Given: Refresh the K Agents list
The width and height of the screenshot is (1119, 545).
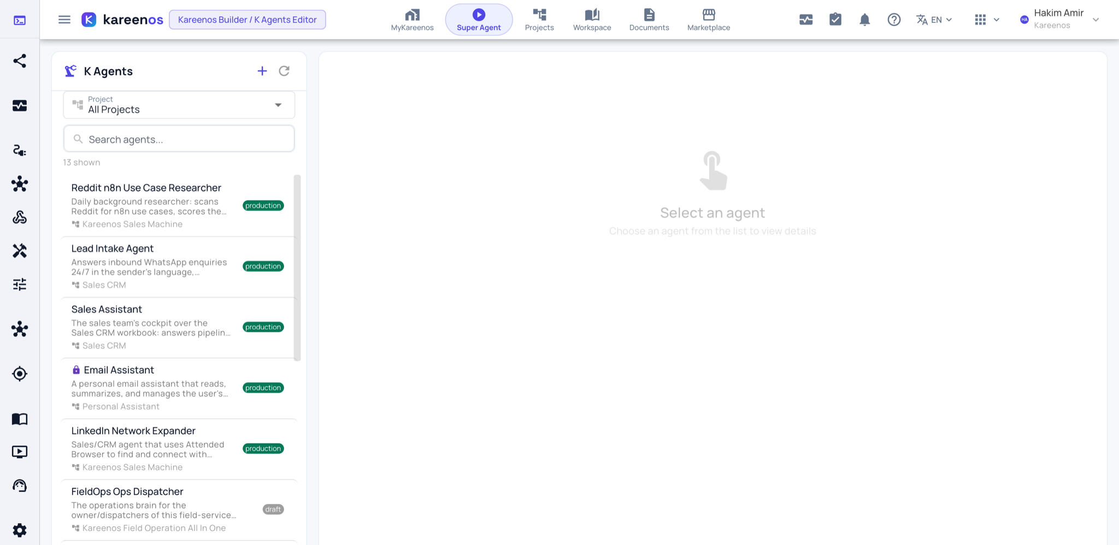Looking at the screenshot, I should click(x=284, y=71).
